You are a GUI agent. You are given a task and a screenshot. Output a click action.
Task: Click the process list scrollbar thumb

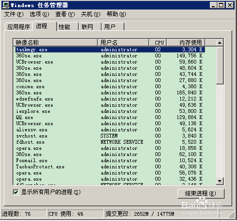click(x=219, y=65)
